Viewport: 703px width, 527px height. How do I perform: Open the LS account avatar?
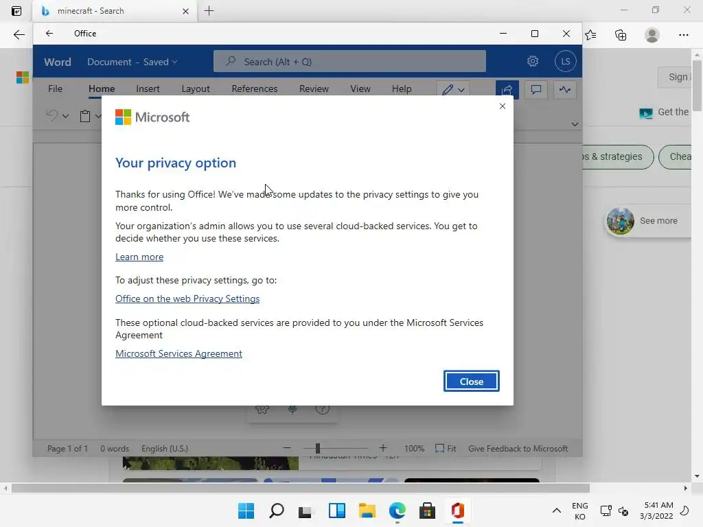[x=565, y=61]
